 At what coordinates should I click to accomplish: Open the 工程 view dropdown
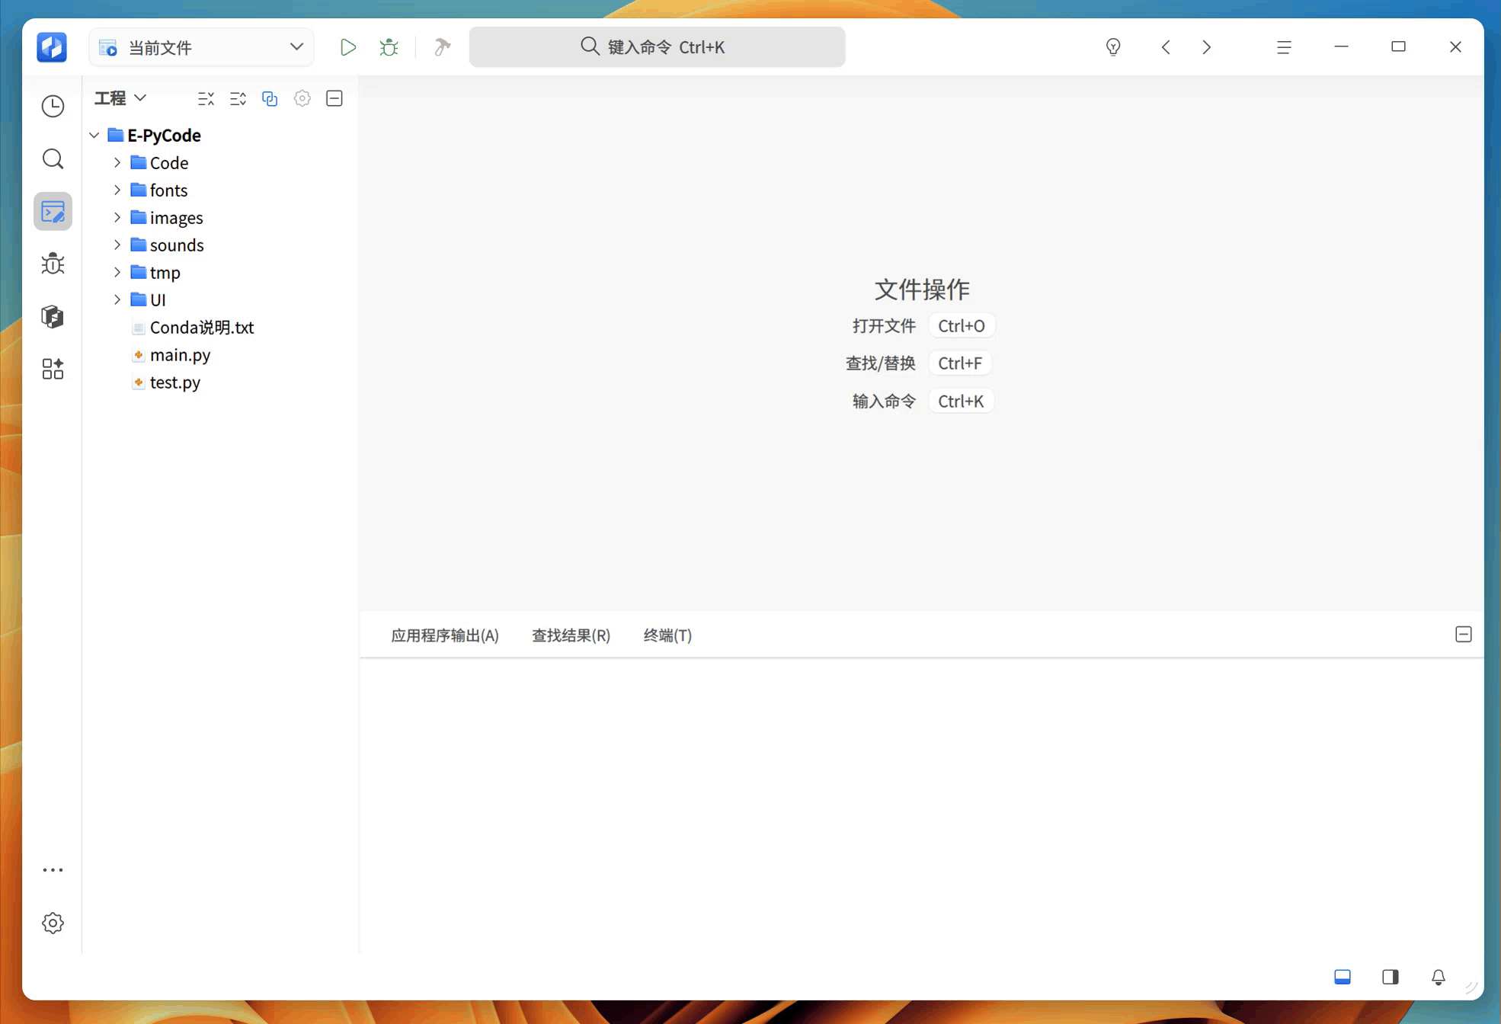click(120, 98)
